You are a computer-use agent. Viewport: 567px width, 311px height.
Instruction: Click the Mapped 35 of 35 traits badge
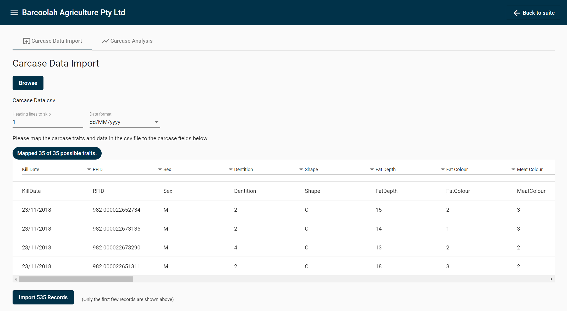tap(57, 153)
